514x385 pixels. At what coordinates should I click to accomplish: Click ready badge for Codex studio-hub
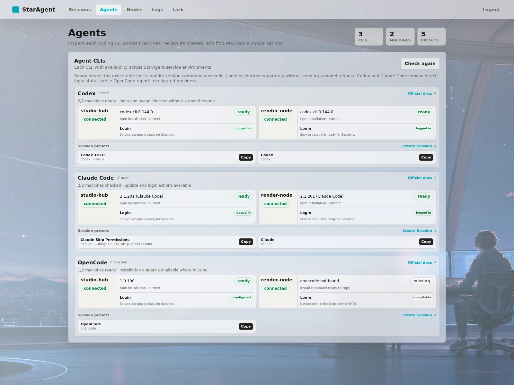pos(244,112)
